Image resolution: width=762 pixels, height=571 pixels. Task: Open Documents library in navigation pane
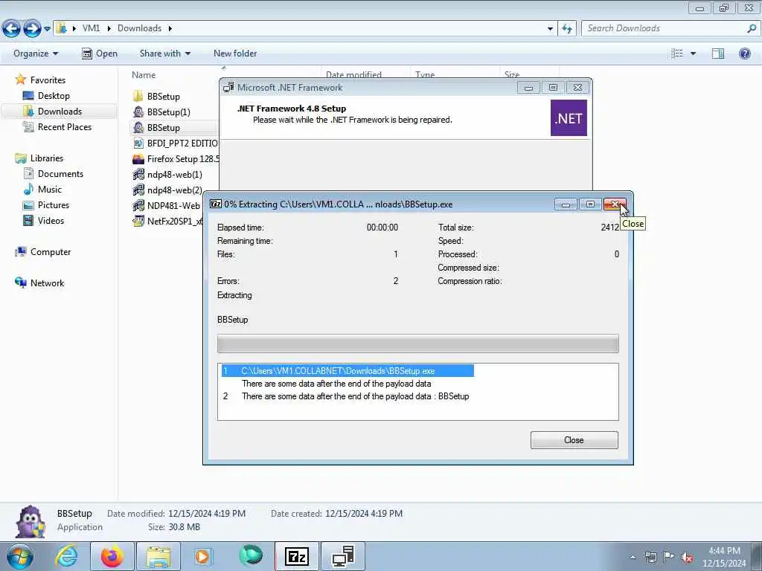pos(53,174)
